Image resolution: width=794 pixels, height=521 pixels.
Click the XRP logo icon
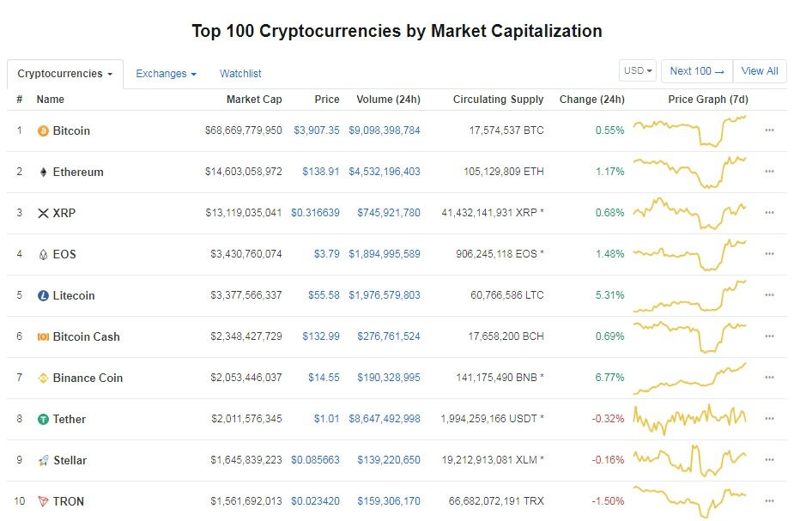coord(43,213)
